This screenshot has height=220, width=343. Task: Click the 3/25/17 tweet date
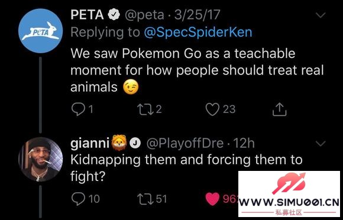pos(197,15)
